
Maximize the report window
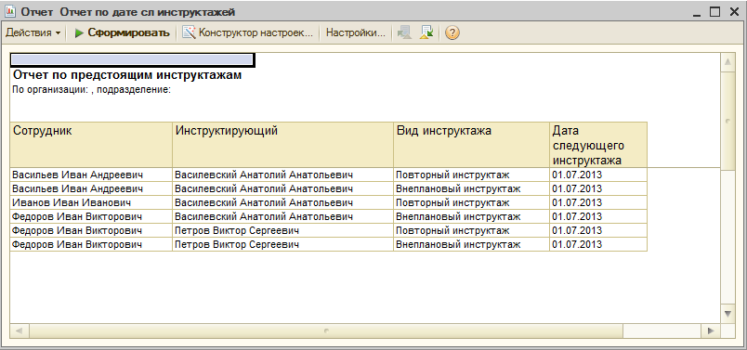(x=715, y=12)
